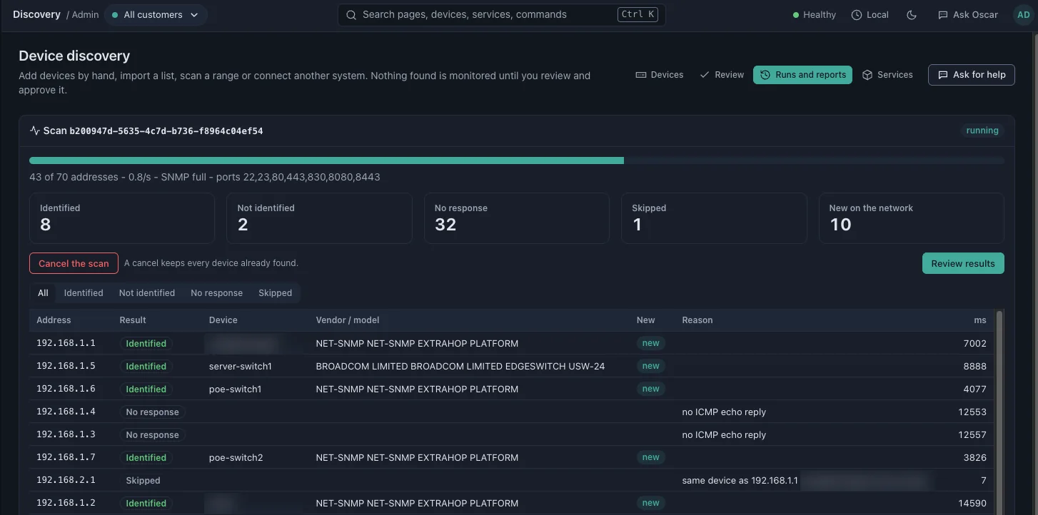
Task: Open the Ask Oscar chat icon
Action: (x=943, y=14)
